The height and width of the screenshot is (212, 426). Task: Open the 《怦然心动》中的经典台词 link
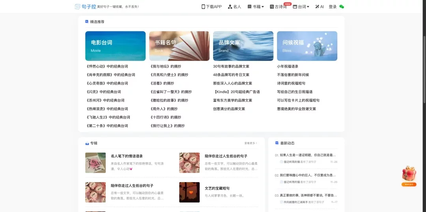[107, 66]
